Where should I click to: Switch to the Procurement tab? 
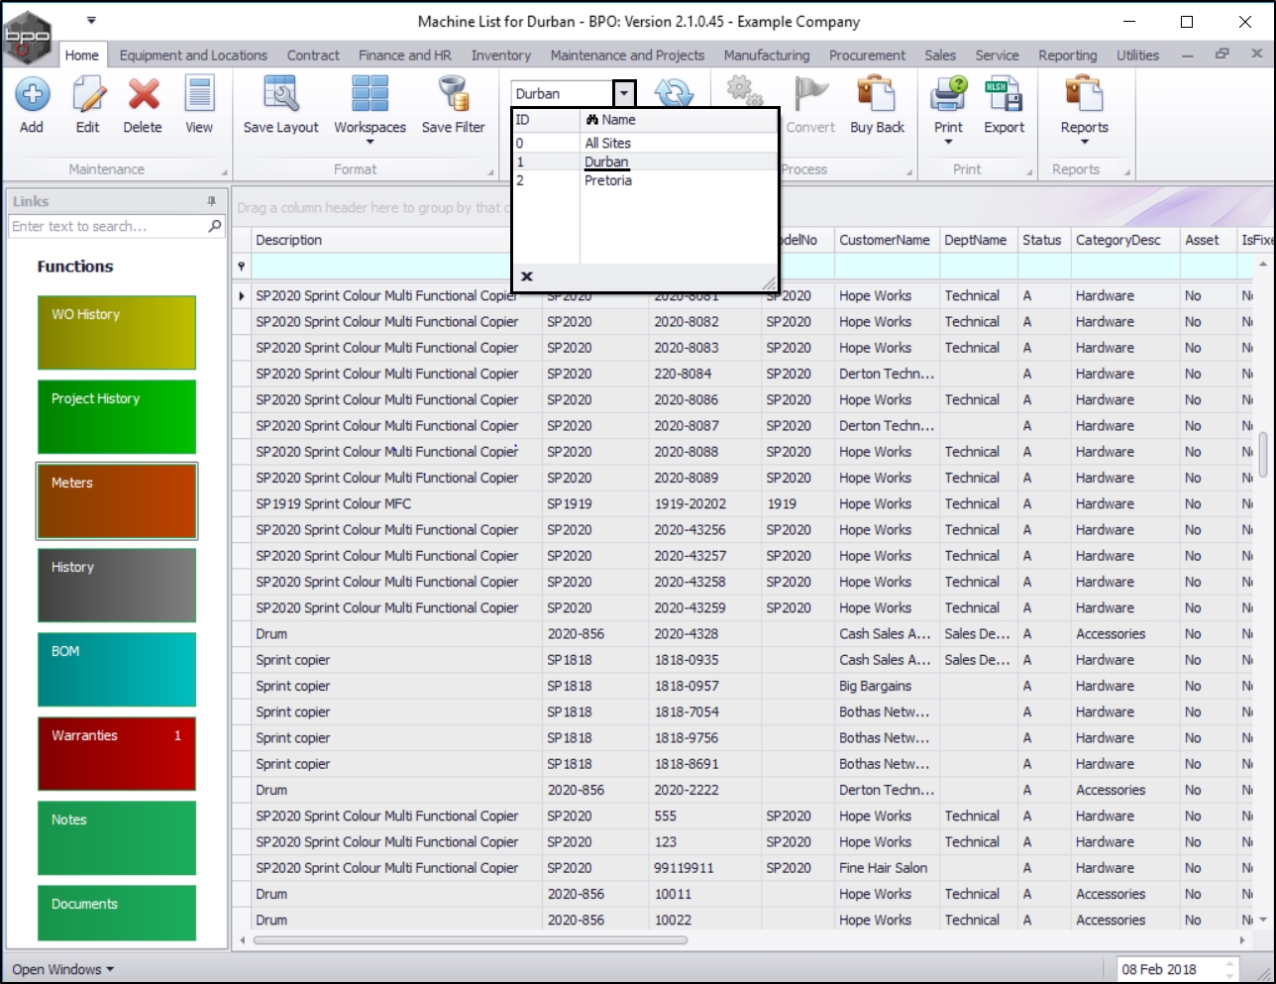(x=867, y=55)
